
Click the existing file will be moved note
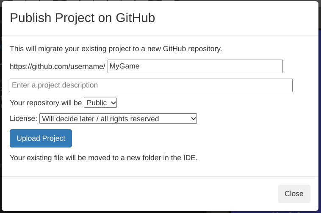pos(103,158)
